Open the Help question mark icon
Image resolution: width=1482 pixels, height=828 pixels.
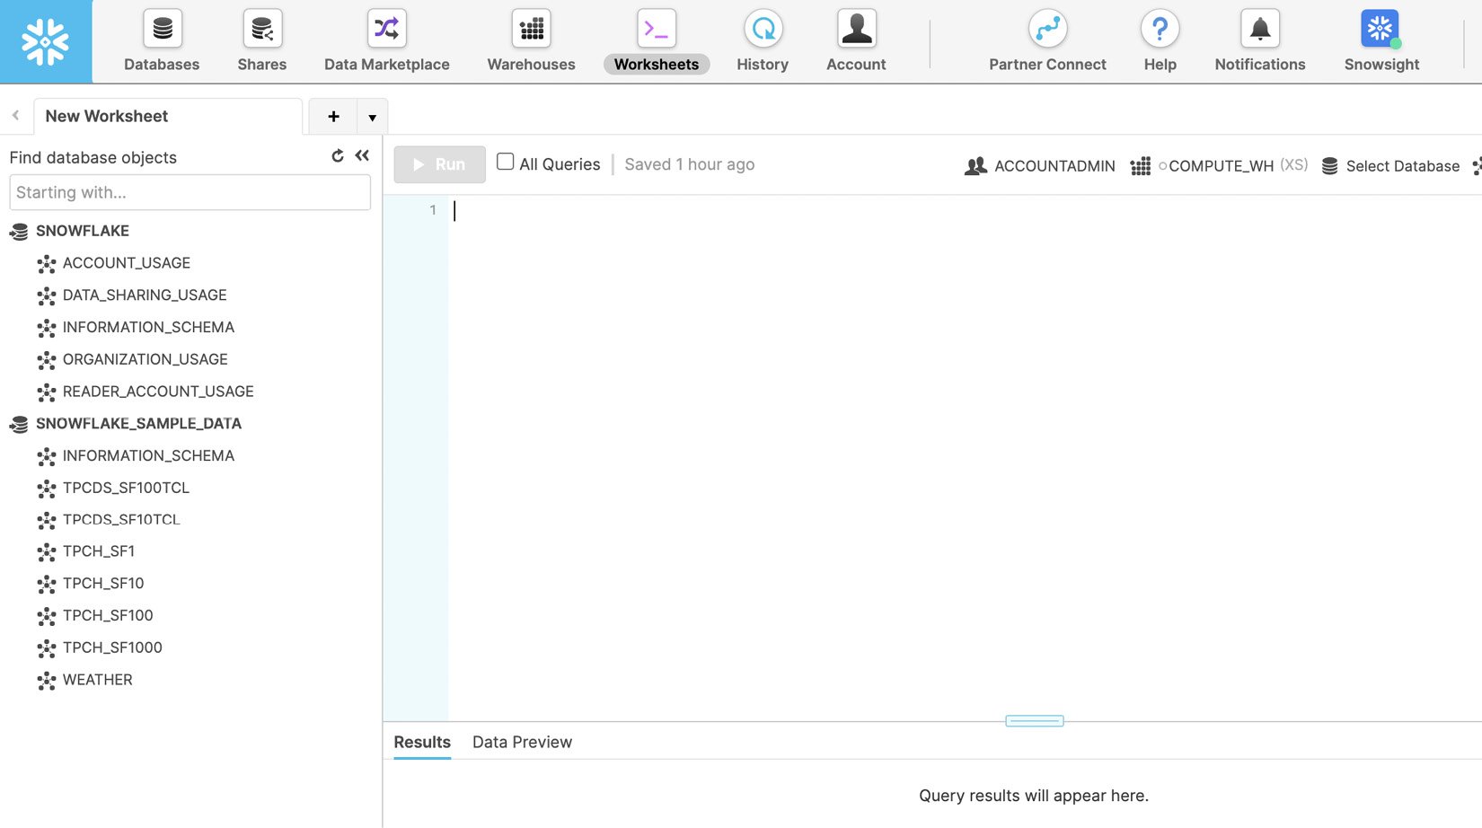click(1160, 29)
